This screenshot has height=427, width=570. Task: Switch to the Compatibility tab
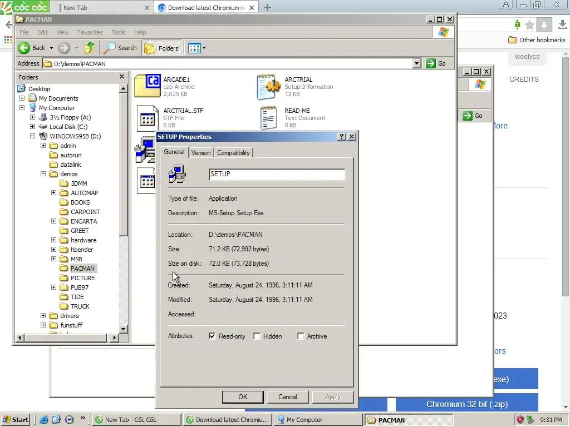click(x=233, y=153)
